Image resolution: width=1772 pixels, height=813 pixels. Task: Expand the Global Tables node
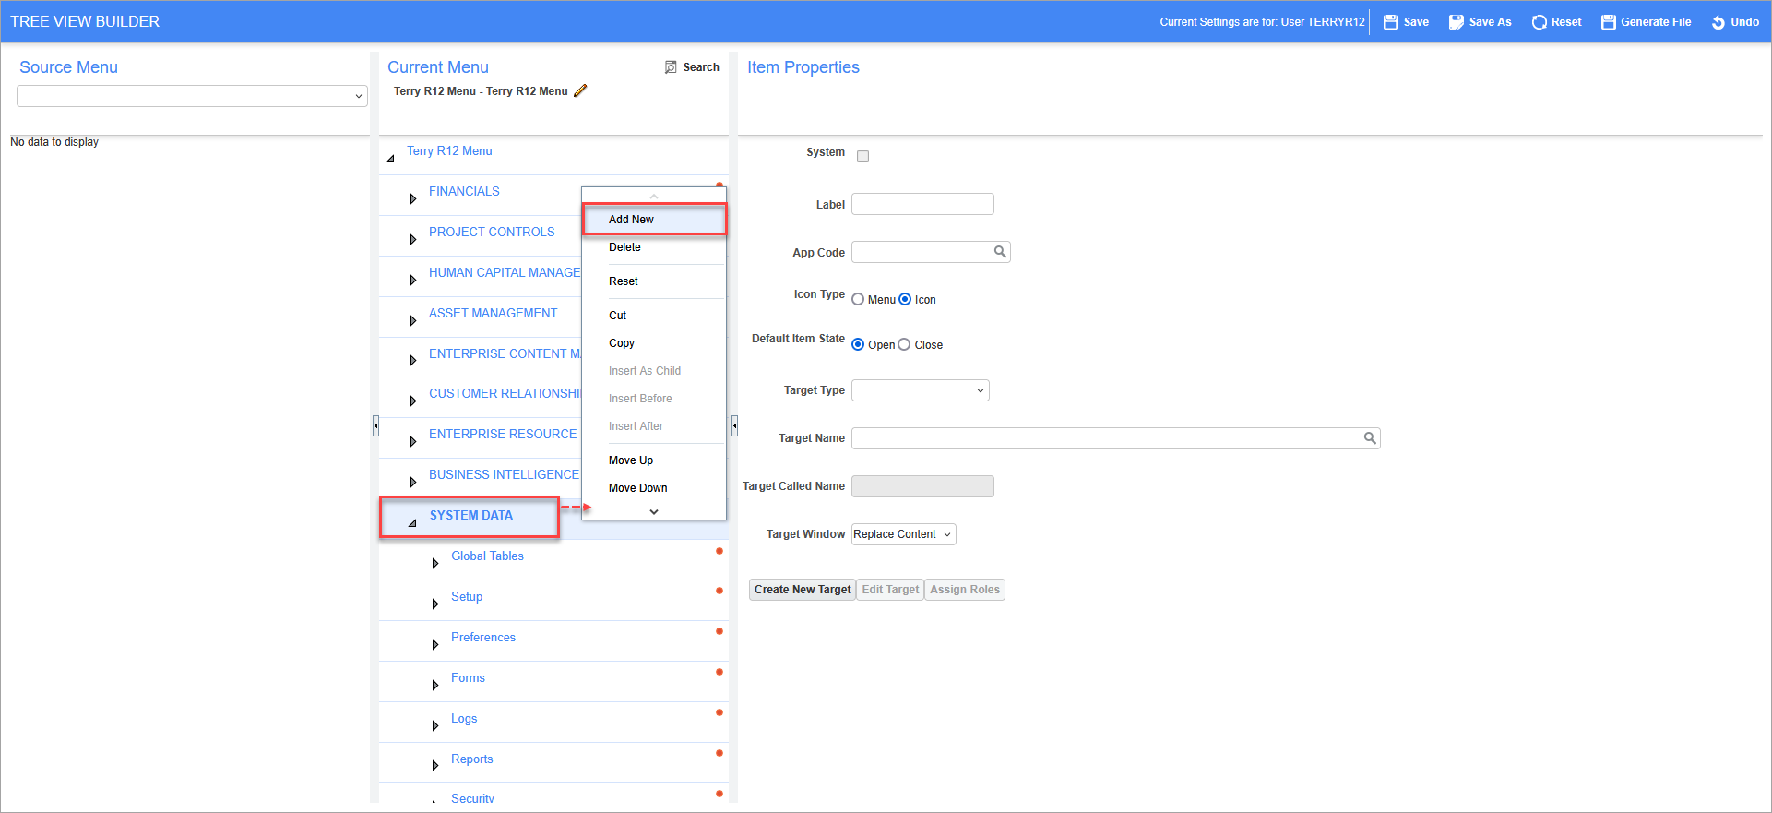point(435,563)
